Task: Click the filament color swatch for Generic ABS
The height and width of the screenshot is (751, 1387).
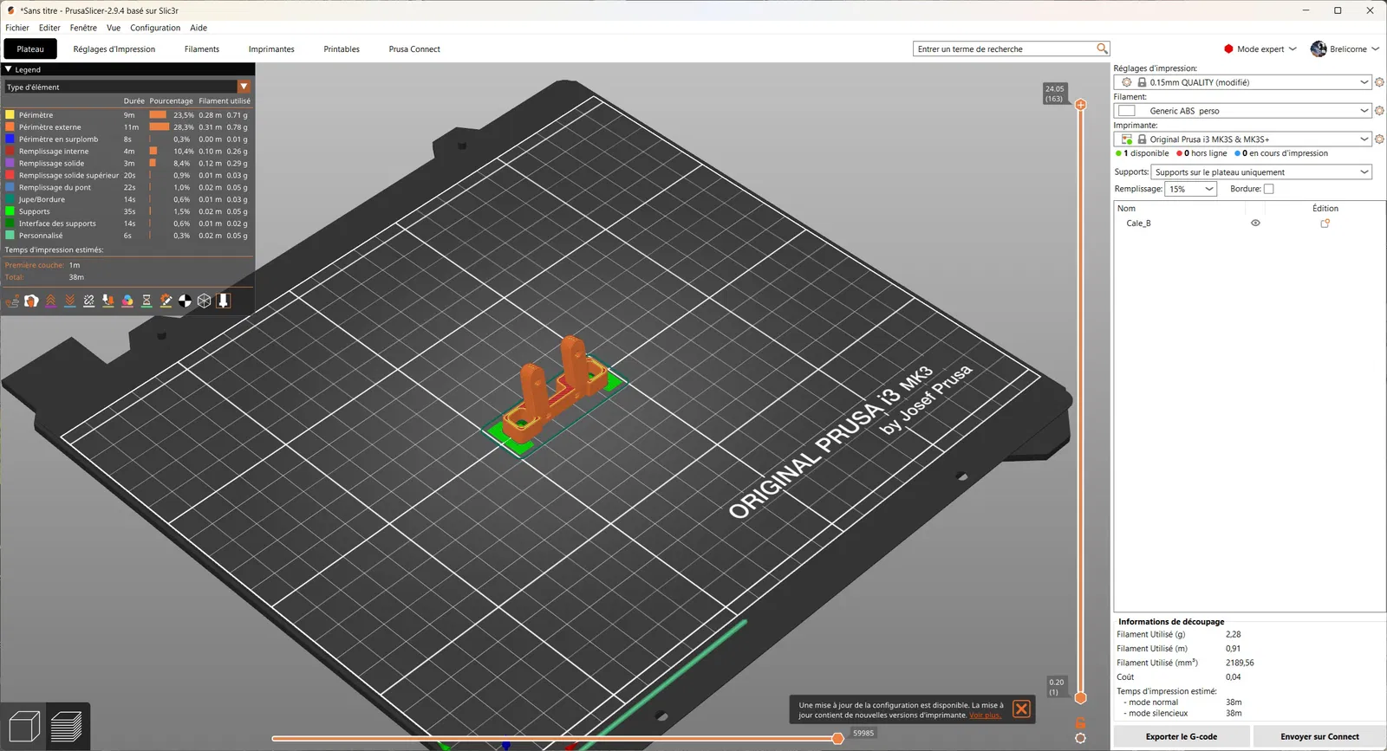Action: point(1127,111)
